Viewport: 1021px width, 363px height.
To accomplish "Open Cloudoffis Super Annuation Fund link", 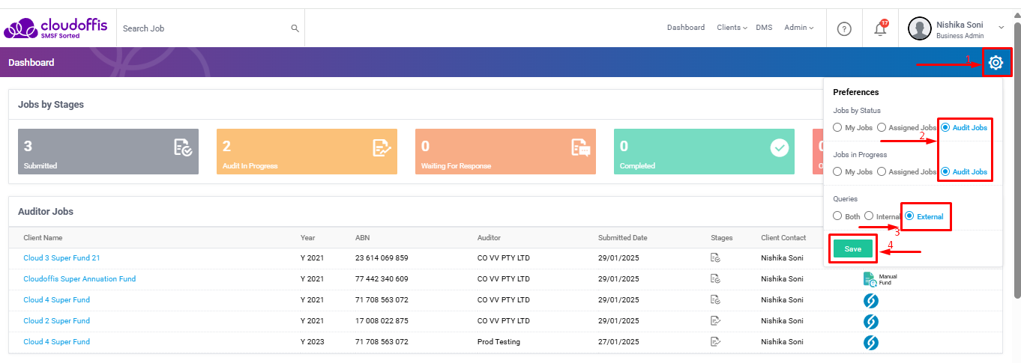I will pyautogui.click(x=79, y=279).
